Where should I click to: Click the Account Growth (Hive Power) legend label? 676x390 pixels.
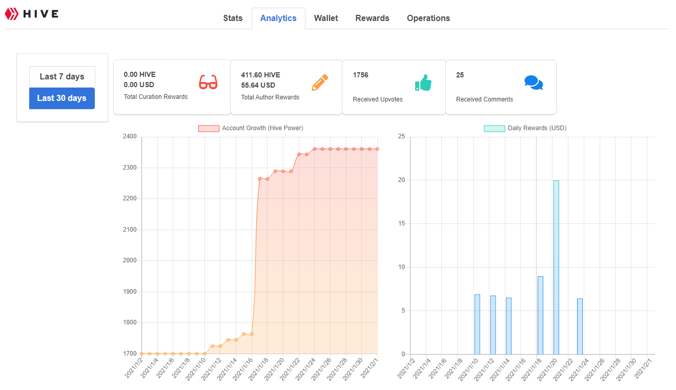coord(262,128)
